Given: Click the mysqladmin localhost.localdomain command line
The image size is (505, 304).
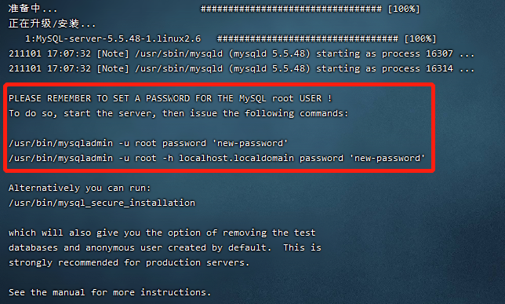Looking at the screenshot, I should point(216,158).
